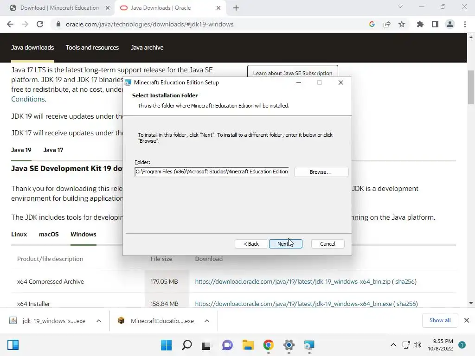Image resolution: width=475 pixels, height=356 pixels.
Task: Download the jdk-19_windows-x64_bin.zip link
Action: tap(293, 281)
